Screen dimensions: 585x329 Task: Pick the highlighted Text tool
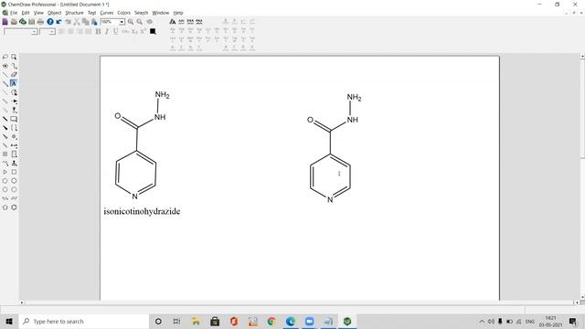[x=14, y=83]
